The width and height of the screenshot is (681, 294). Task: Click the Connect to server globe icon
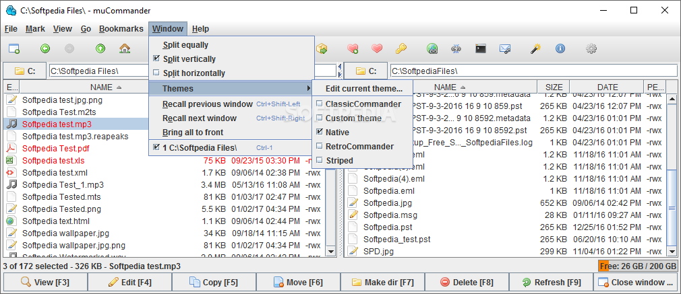[x=432, y=48]
